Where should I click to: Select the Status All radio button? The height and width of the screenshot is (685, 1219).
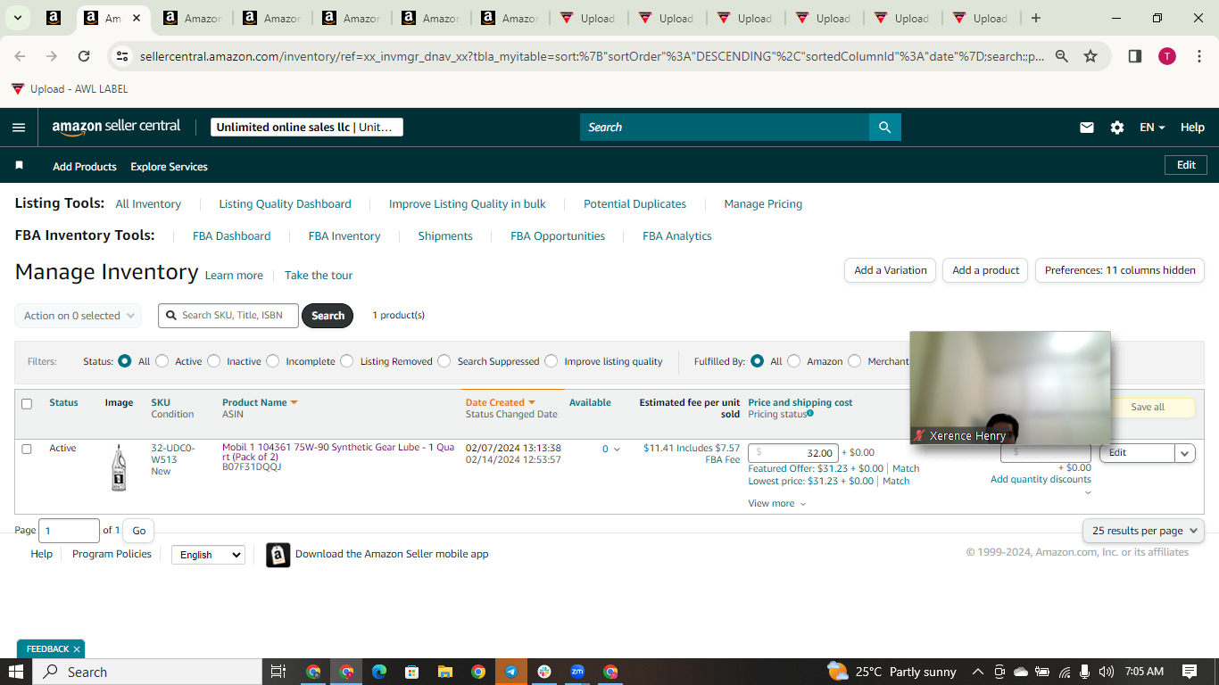point(125,361)
